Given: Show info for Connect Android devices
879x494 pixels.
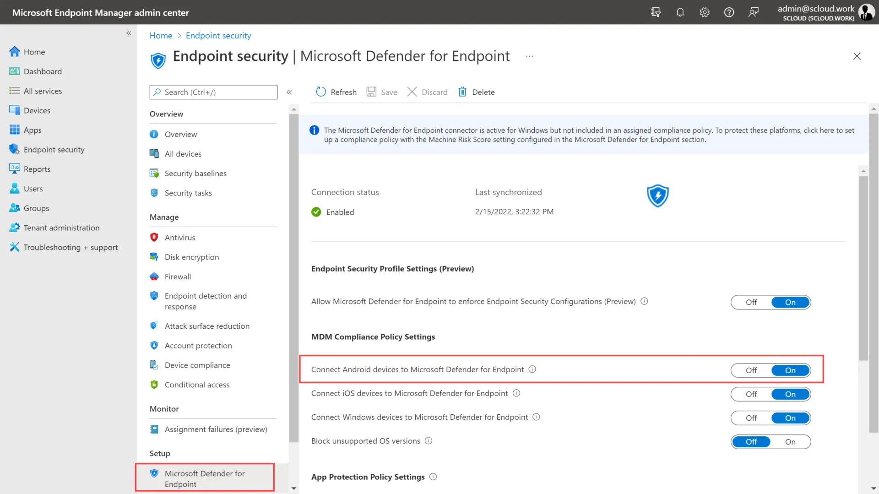Looking at the screenshot, I should click(532, 369).
